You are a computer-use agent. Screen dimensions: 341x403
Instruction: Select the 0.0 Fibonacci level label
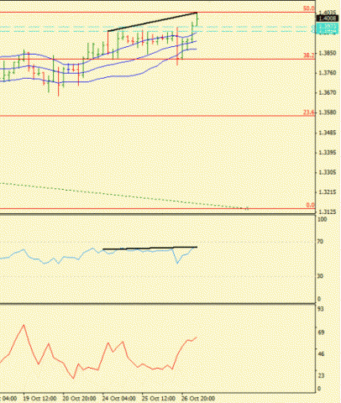310,205
